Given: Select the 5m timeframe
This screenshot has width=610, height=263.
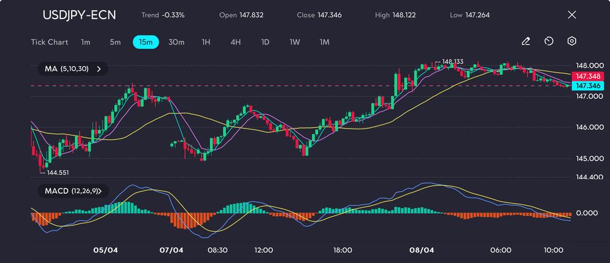Looking at the screenshot, I should (x=115, y=42).
